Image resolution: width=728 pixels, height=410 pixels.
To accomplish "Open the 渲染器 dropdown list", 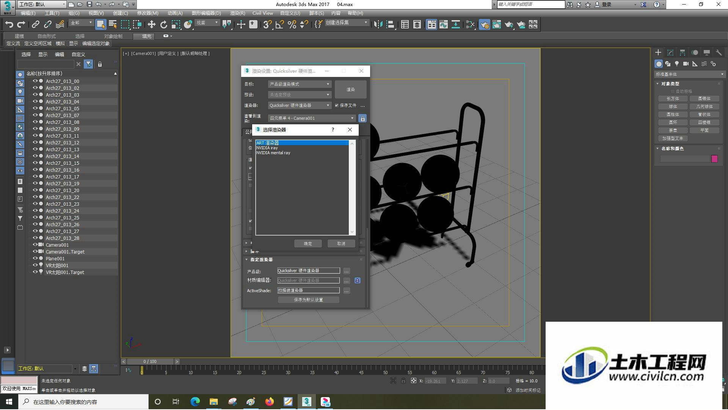I will click(x=300, y=105).
